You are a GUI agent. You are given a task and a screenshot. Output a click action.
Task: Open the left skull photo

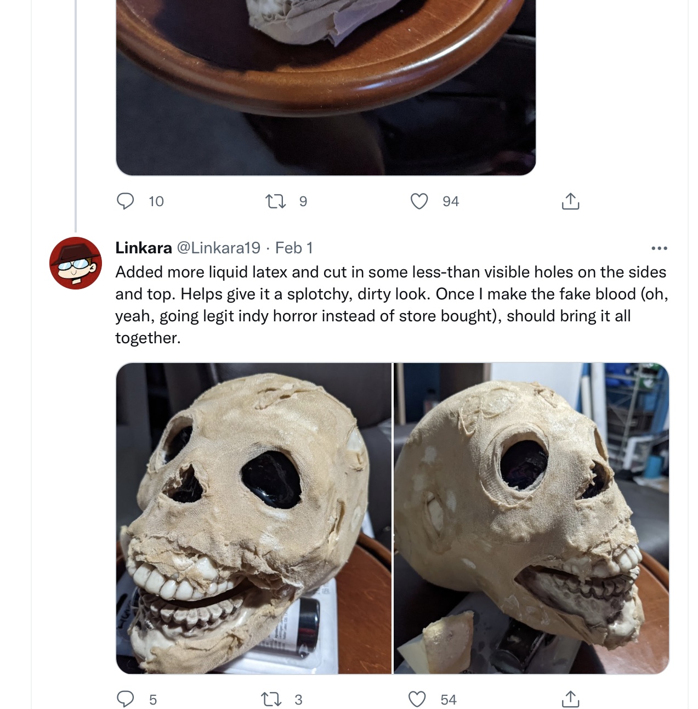click(254, 518)
